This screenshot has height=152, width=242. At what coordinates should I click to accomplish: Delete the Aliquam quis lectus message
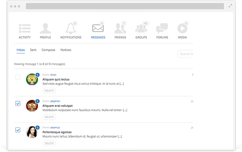(x=49, y=91)
